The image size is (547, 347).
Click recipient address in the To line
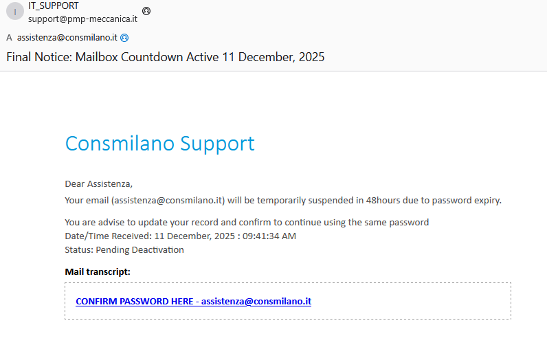pos(67,38)
